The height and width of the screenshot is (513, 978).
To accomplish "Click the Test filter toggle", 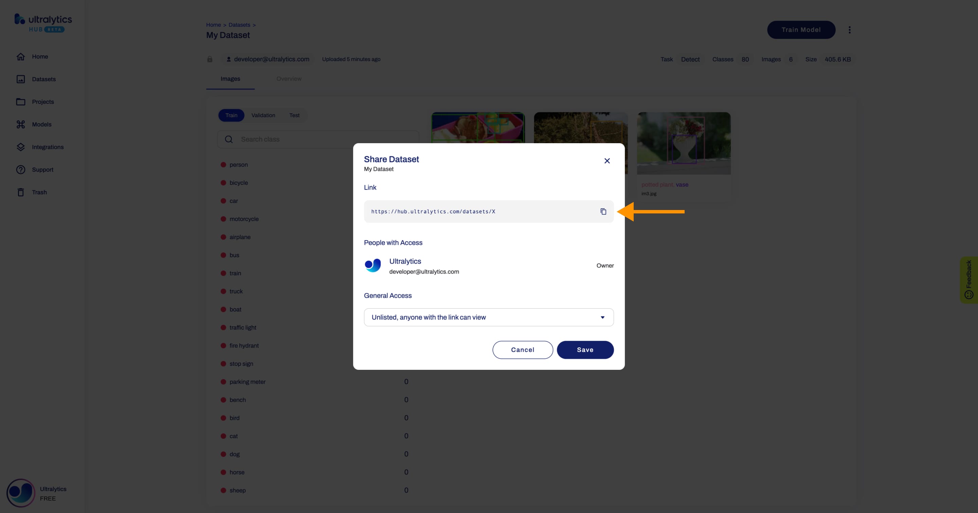I will [x=294, y=115].
